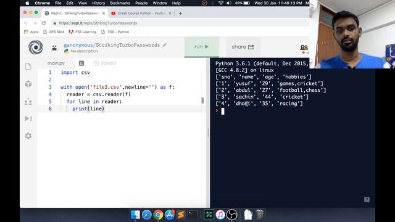Click the multiplayer people icon at top right
395x222 pixels.
tap(304, 47)
